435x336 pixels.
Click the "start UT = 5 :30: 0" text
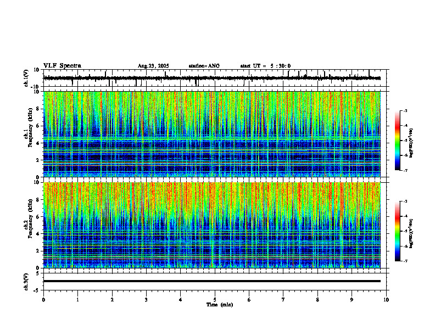click(x=265, y=66)
